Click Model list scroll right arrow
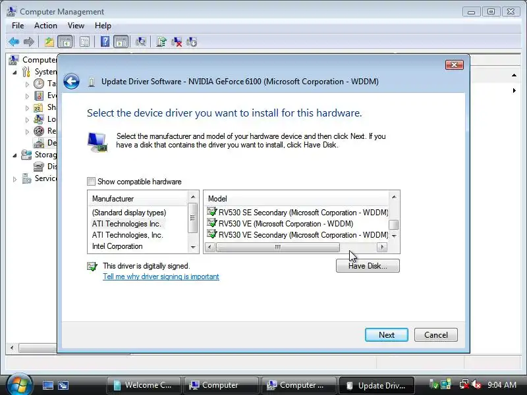 (382, 248)
